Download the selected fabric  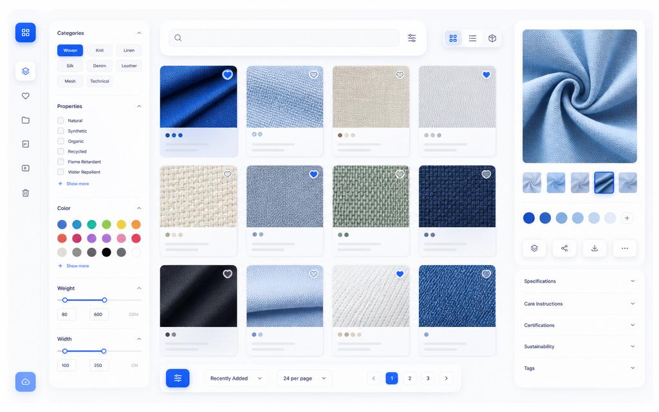tap(595, 248)
